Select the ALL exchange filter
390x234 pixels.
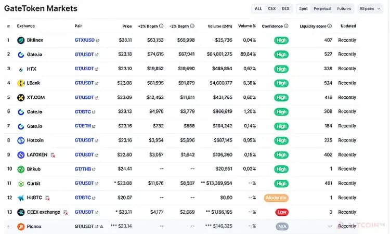point(258,9)
